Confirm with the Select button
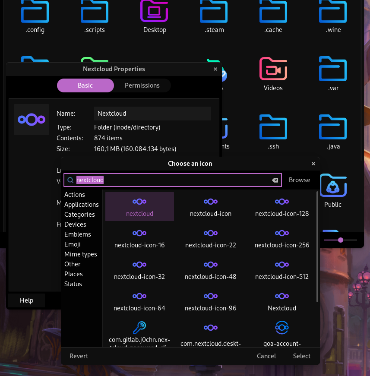 [x=302, y=356]
